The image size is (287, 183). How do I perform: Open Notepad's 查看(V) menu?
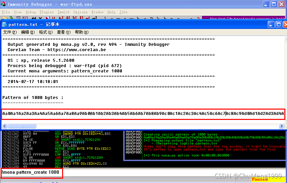pyautogui.click(x=63, y=32)
